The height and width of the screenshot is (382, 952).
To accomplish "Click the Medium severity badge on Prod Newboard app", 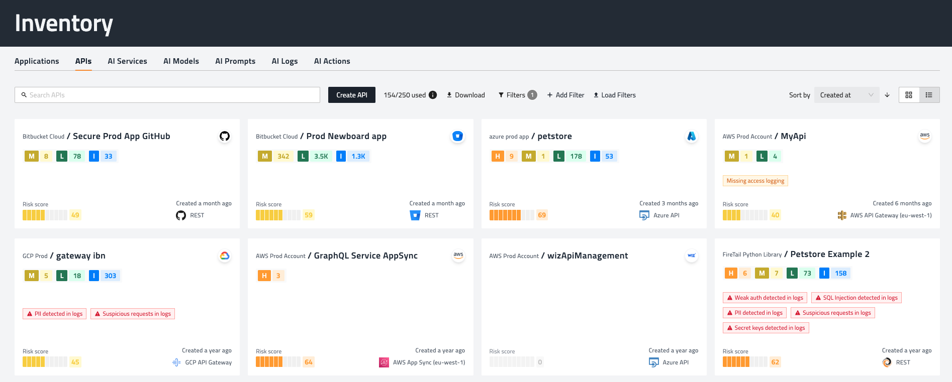I will tap(275, 156).
